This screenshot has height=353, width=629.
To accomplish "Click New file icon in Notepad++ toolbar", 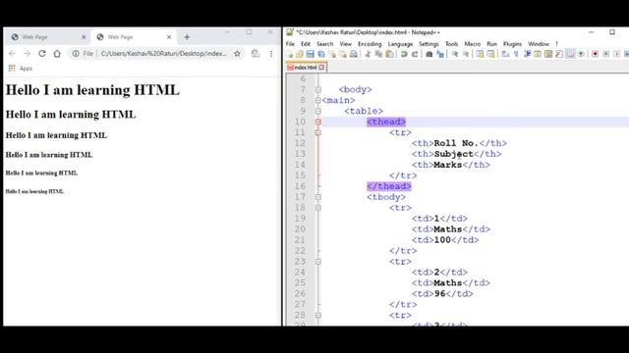I will 289,54.
